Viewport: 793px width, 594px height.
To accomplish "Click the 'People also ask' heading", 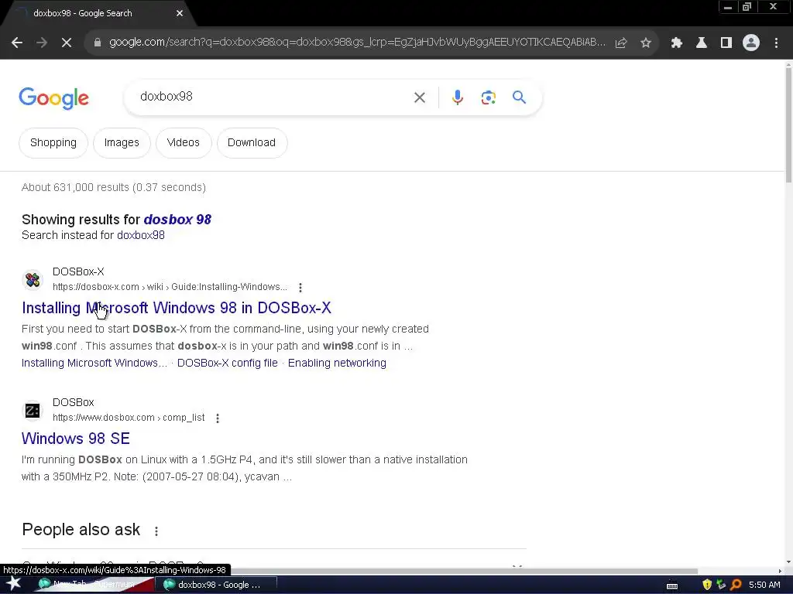I will tap(81, 529).
